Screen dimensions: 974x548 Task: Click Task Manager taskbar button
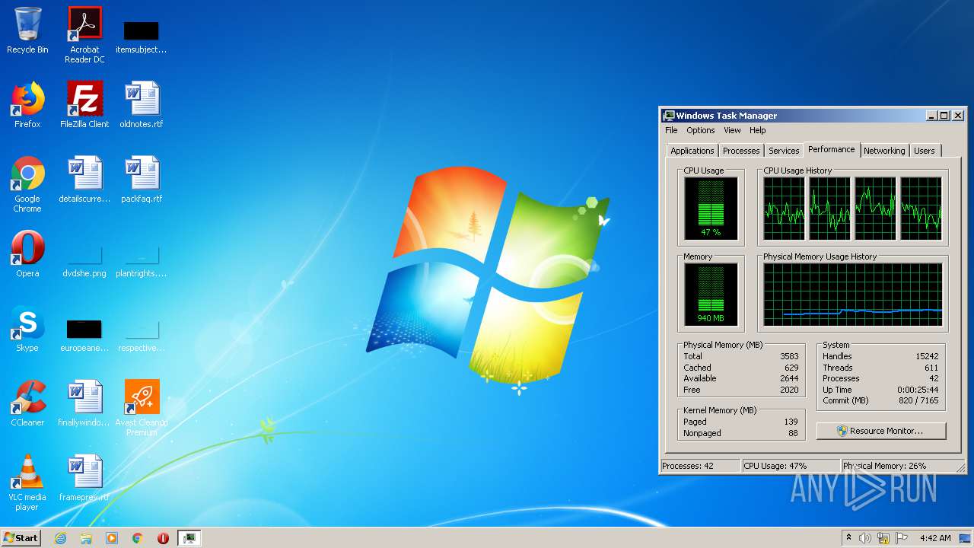click(189, 538)
